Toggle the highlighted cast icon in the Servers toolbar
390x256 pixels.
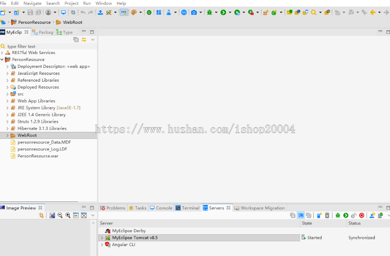[301, 215]
